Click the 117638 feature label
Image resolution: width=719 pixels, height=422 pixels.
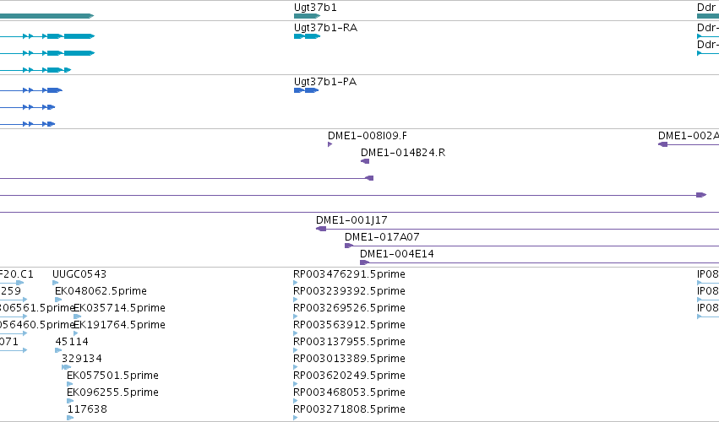pyautogui.click(x=87, y=409)
